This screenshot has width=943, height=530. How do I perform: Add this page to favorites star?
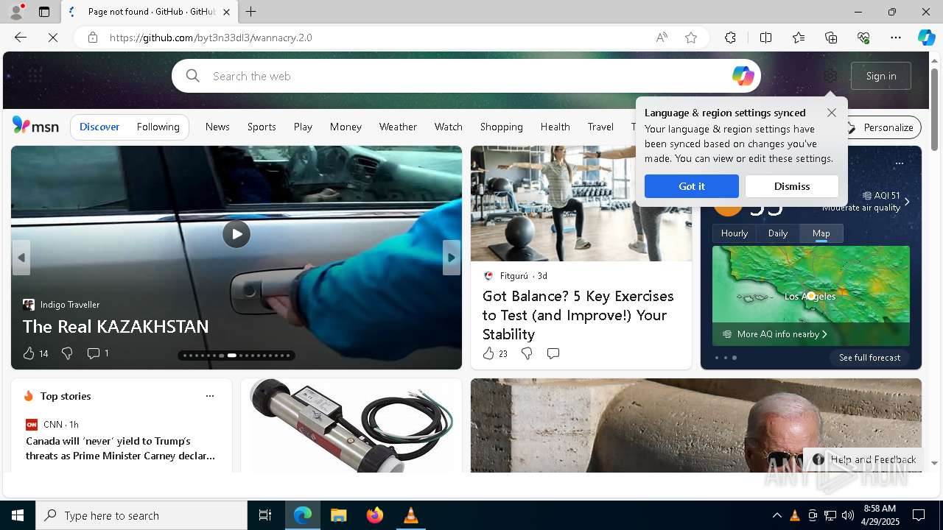click(691, 38)
